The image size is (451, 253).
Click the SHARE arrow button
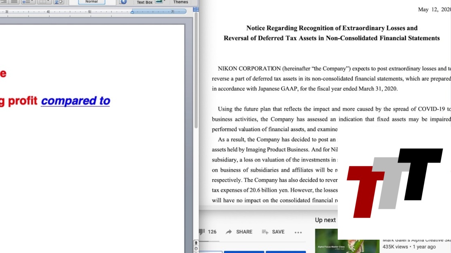239,232
